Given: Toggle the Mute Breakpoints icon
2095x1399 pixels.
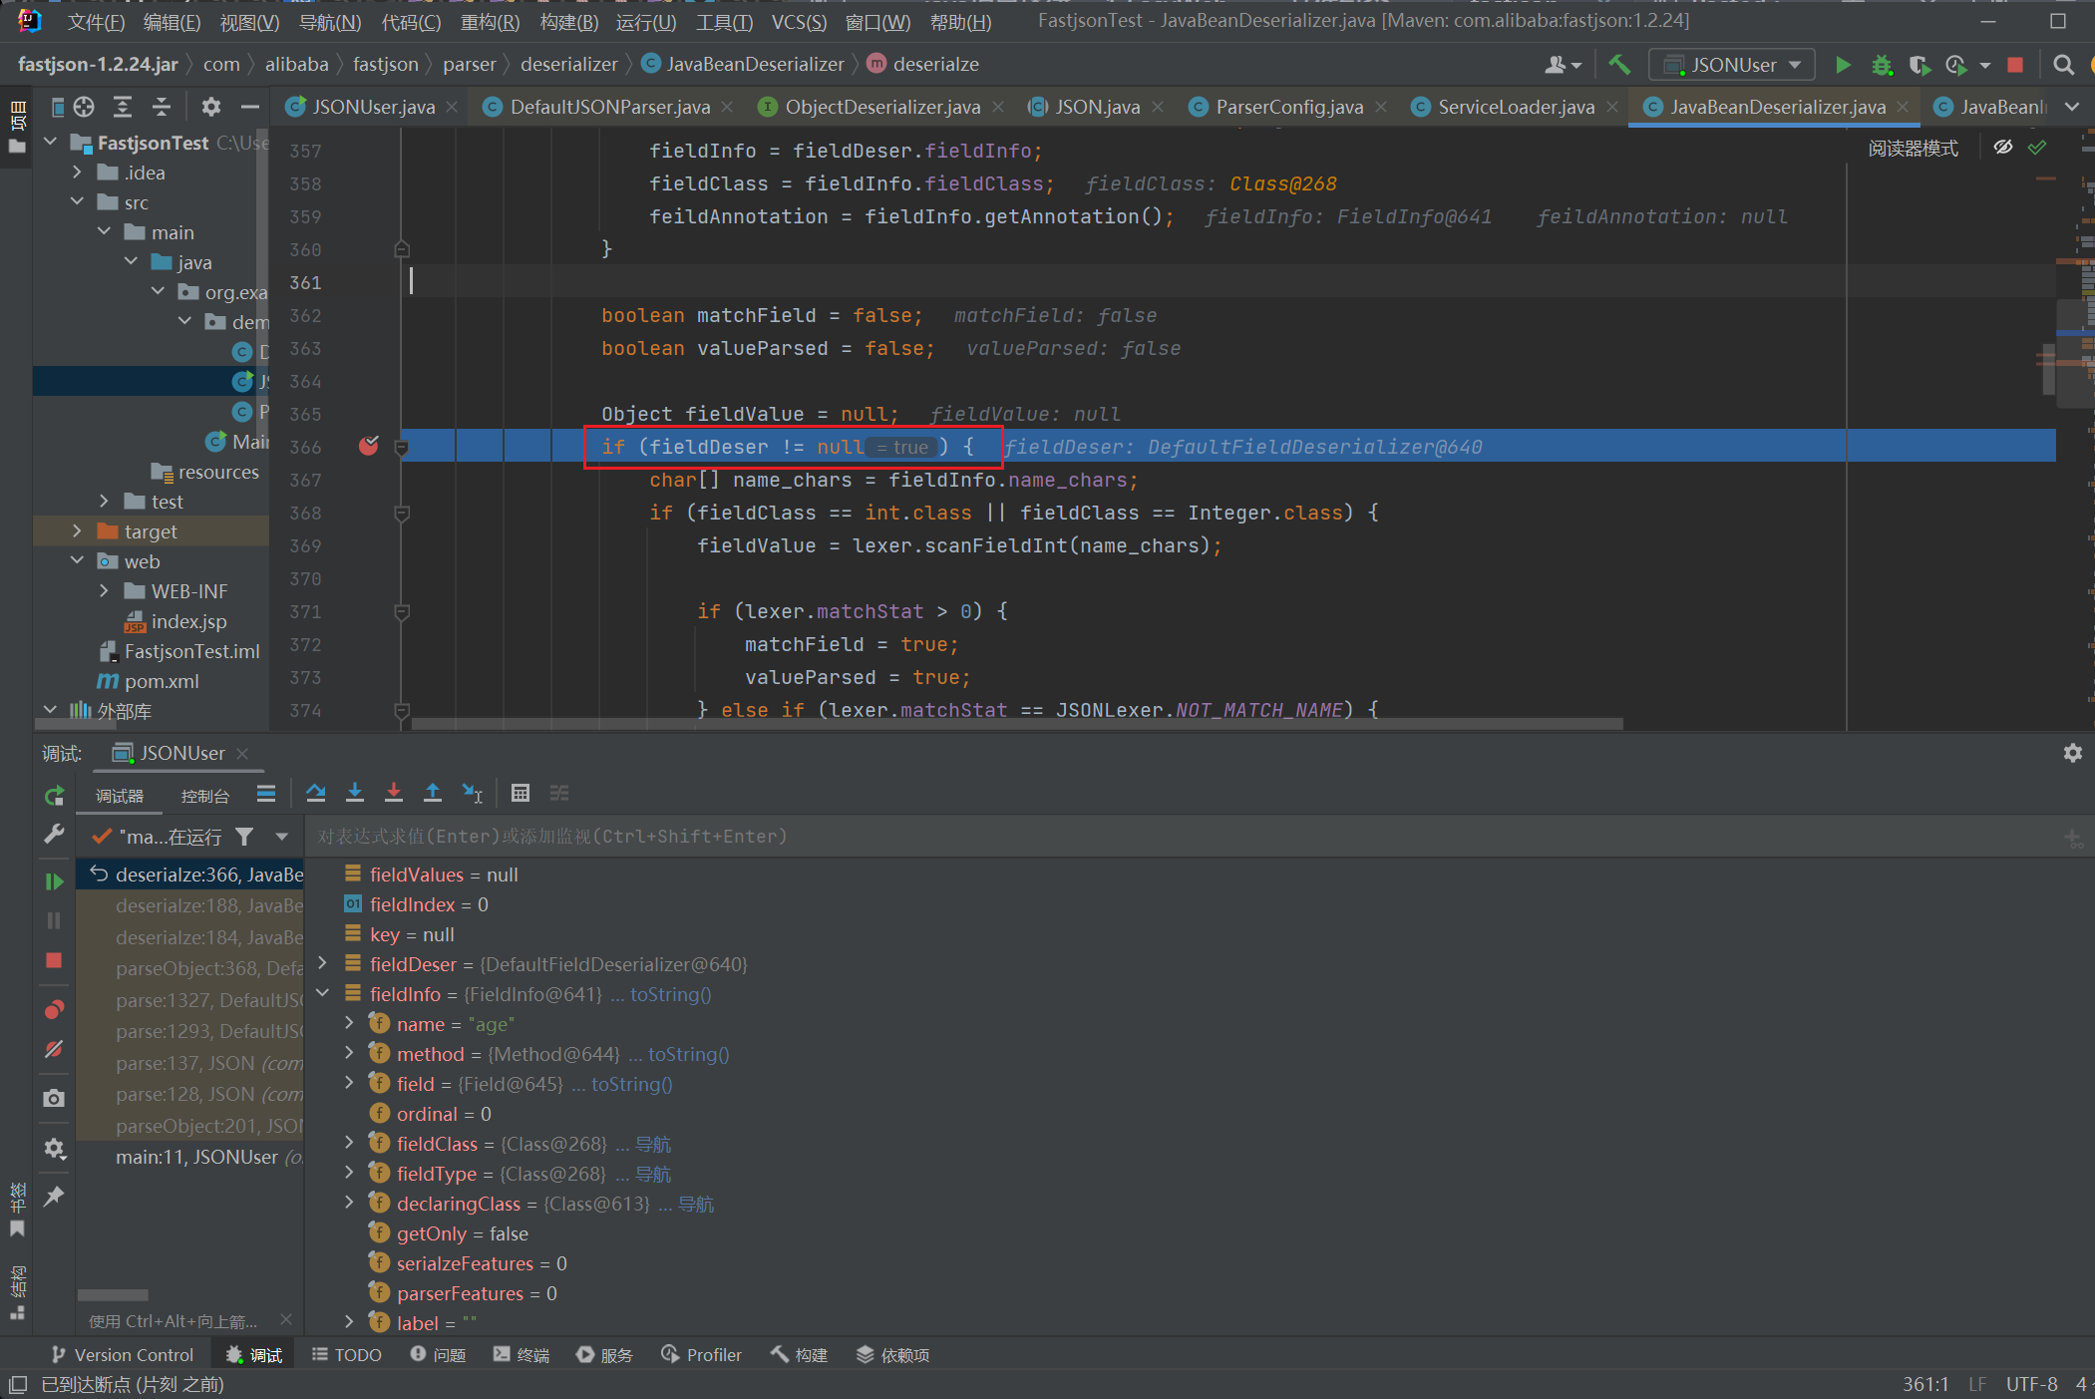Looking at the screenshot, I should pyautogui.click(x=54, y=1049).
